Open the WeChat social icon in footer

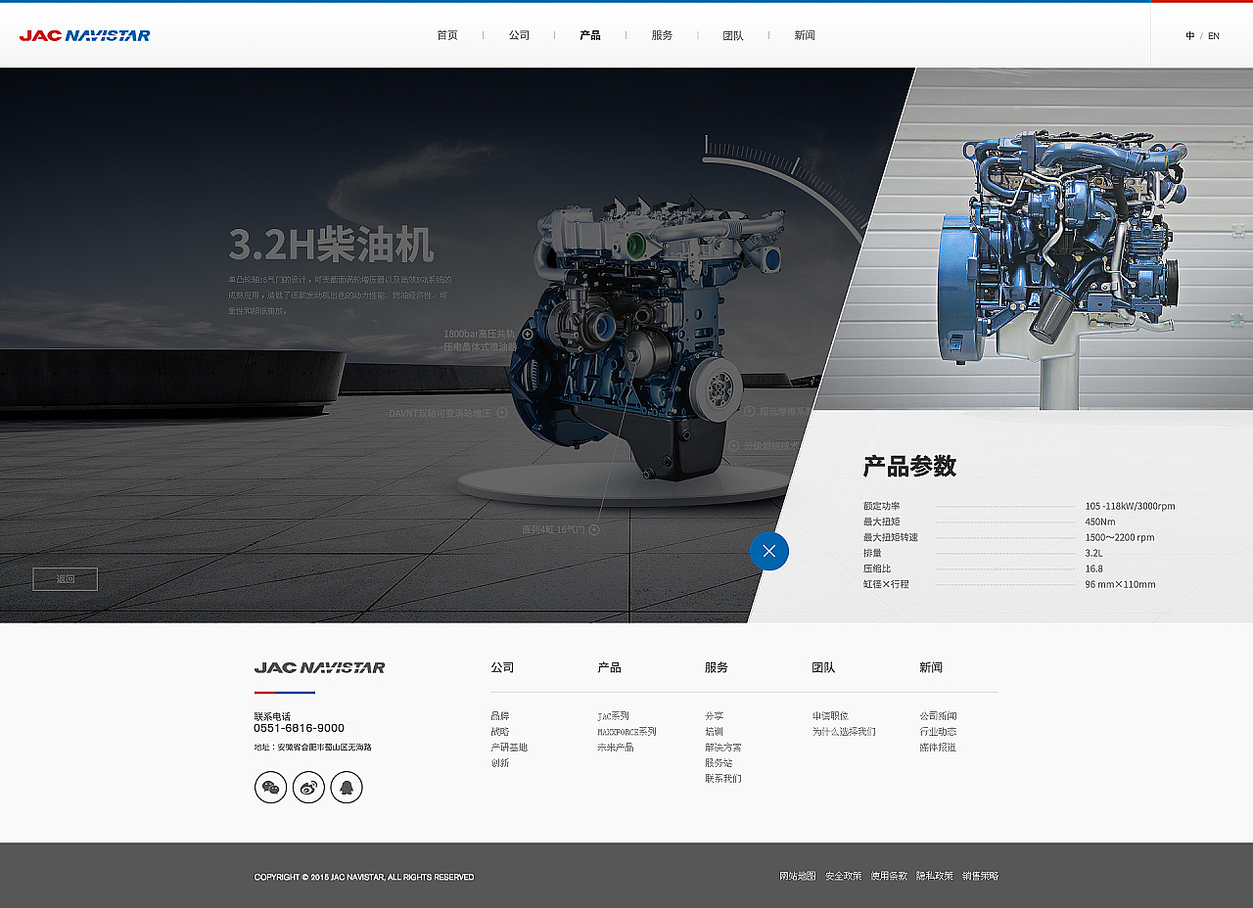271,787
